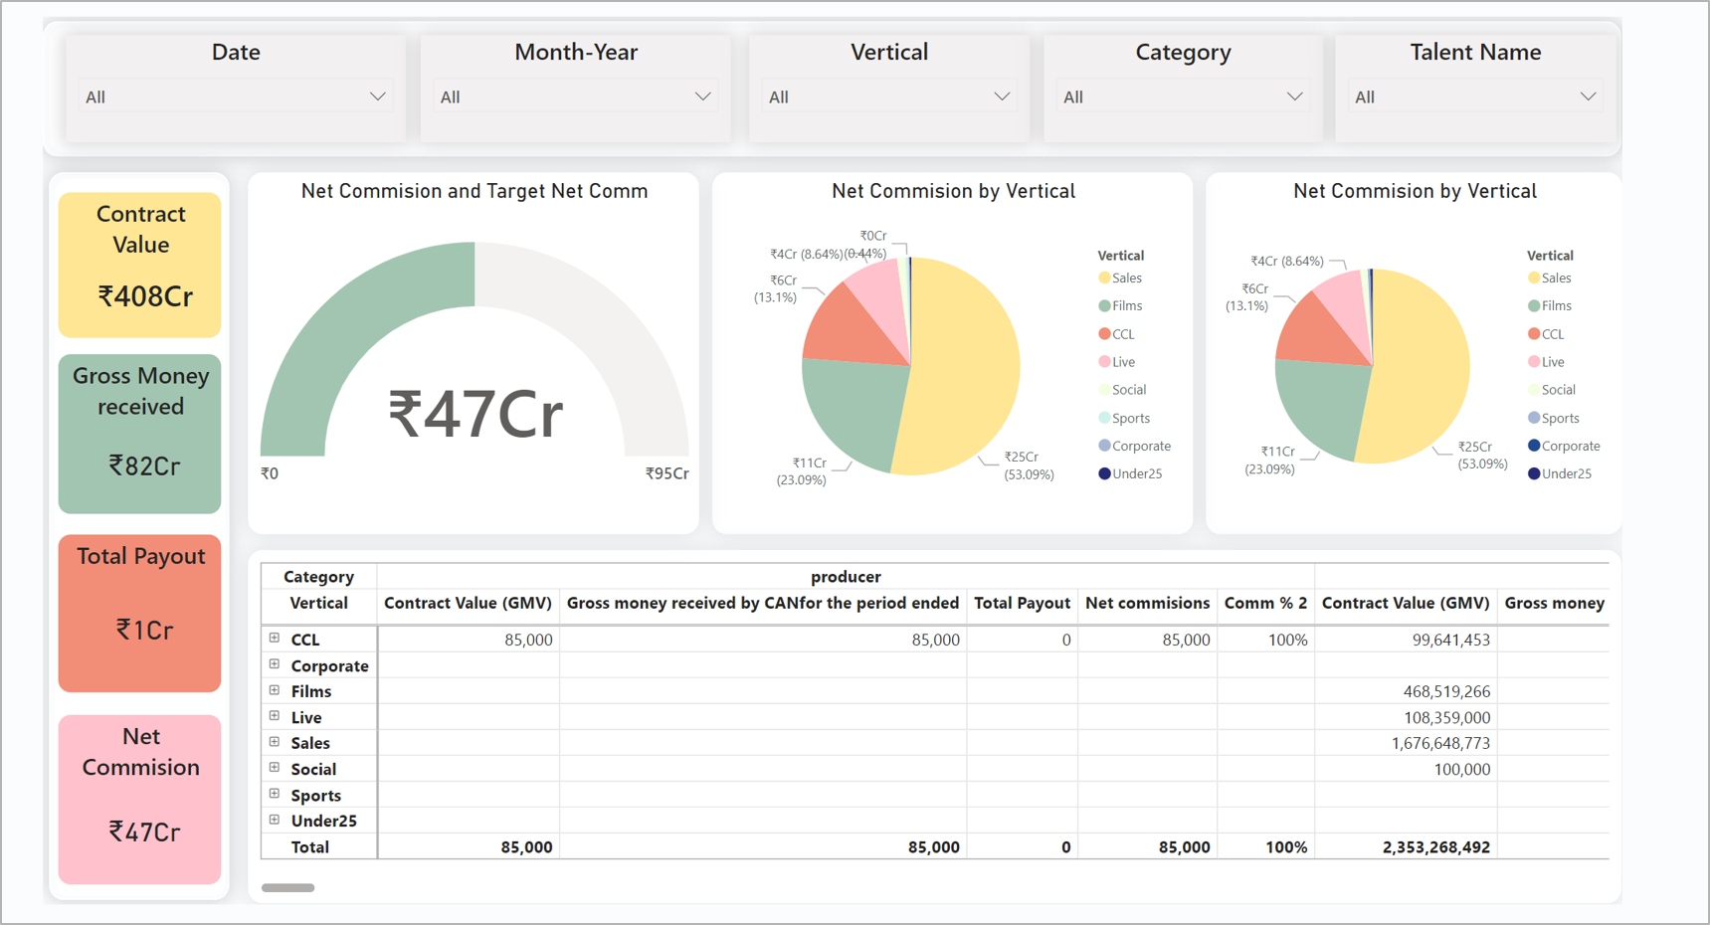The image size is (1710, 925).
Task: Click the plus icon next to Sports
Action: click(275, 794)
